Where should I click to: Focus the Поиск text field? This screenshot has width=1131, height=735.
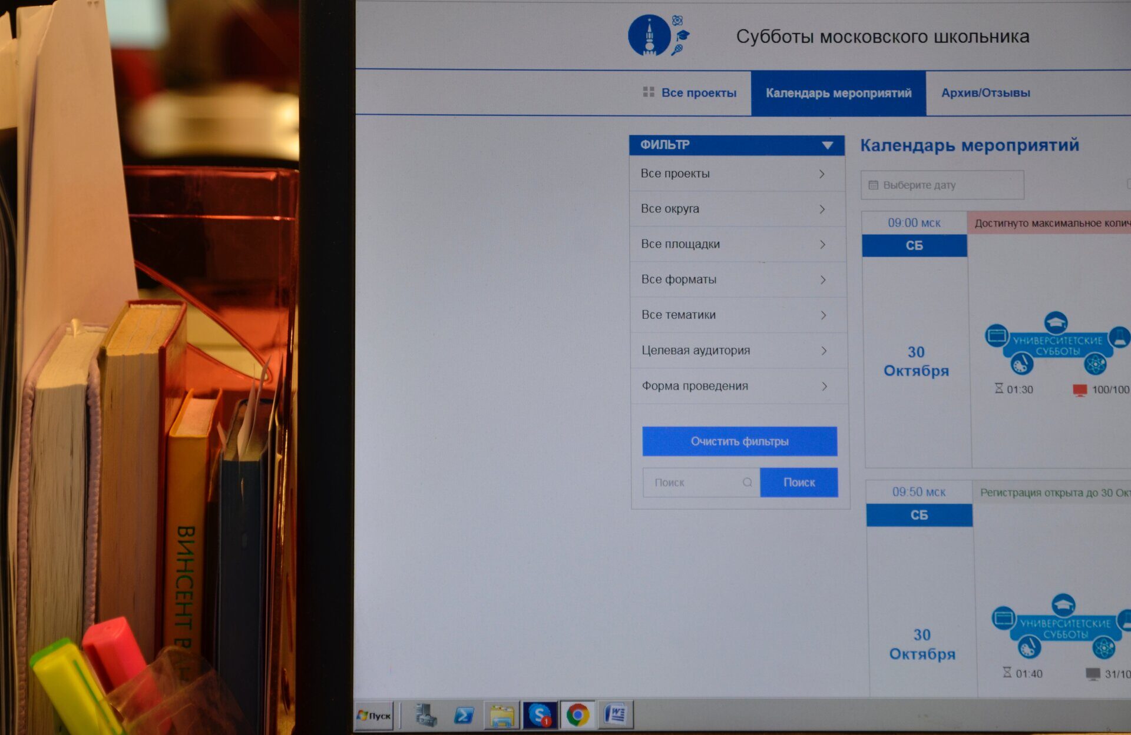coord(701,483)
